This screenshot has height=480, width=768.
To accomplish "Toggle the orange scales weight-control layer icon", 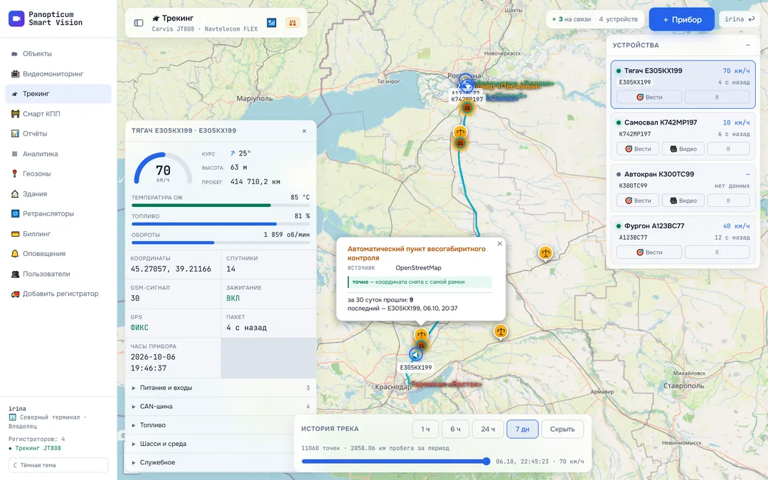I will (292, 23).
